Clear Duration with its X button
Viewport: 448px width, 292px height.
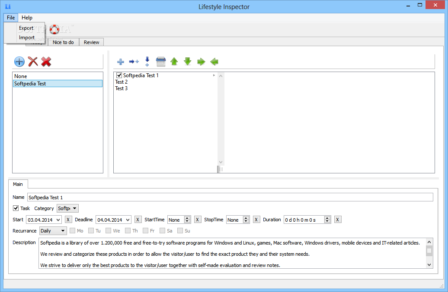(x=337, y=220)
